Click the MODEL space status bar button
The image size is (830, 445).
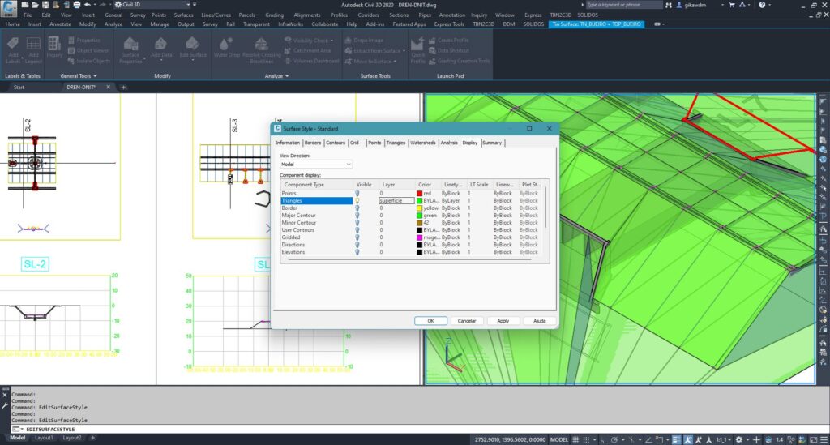click(x=559, y=439)
